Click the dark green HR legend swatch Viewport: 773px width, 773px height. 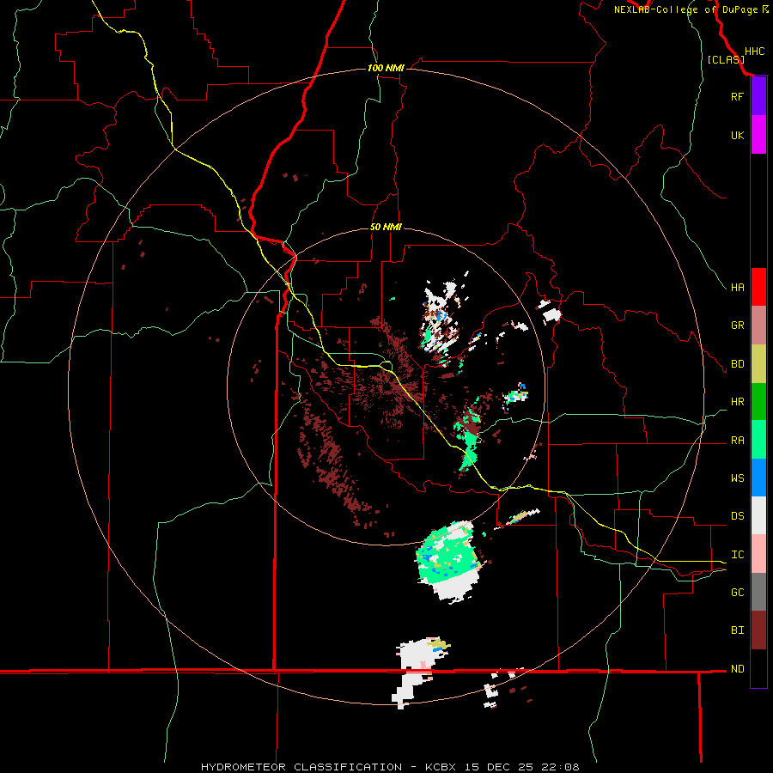coord(758,402)
